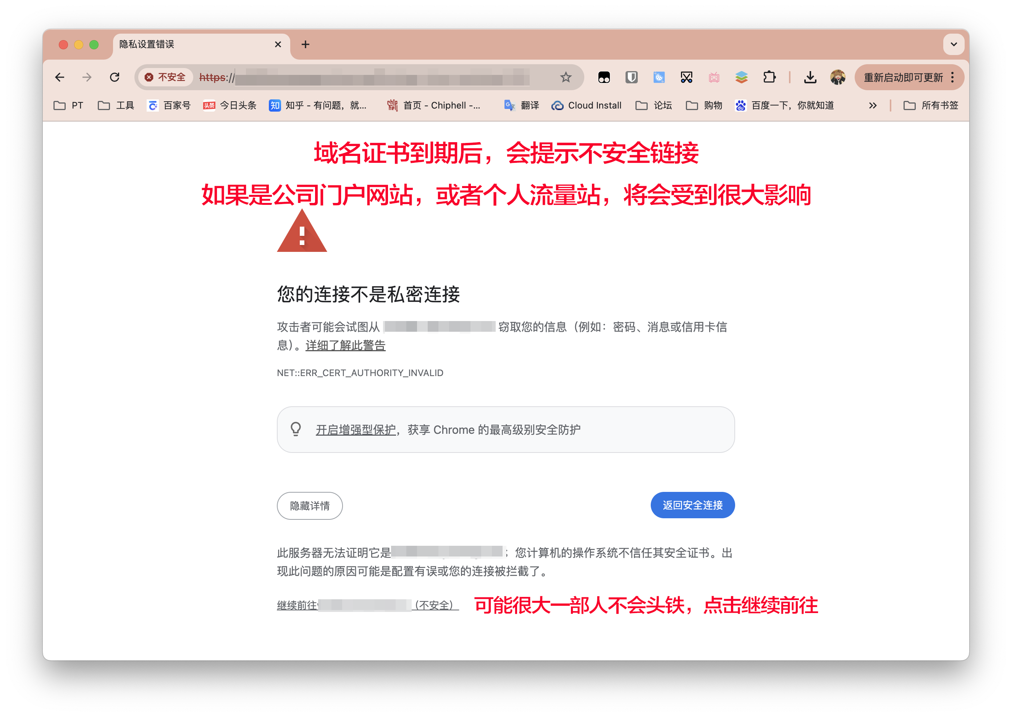Viewport: 1012px width, 717px height.
Task: Click the Bitwarden shield extension icon
Action: pyautogui.click(x=631, y=77)
